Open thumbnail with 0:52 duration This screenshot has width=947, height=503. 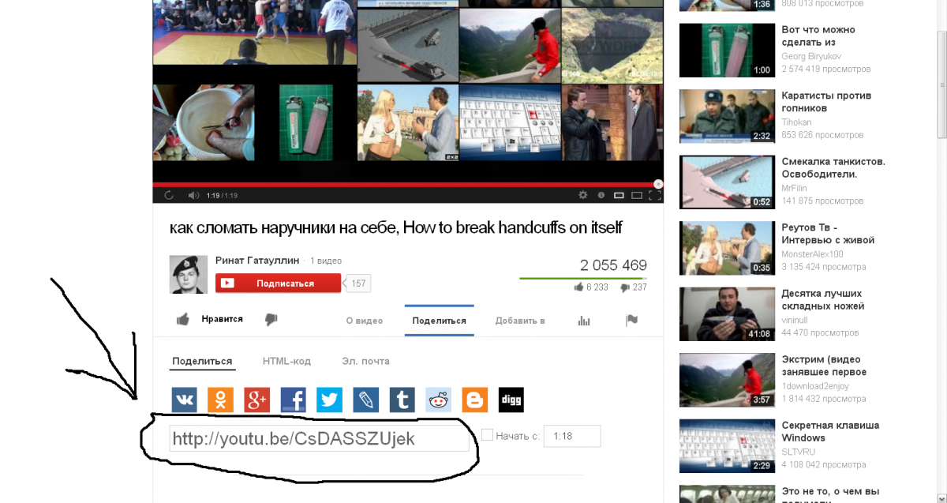point(728,182)
